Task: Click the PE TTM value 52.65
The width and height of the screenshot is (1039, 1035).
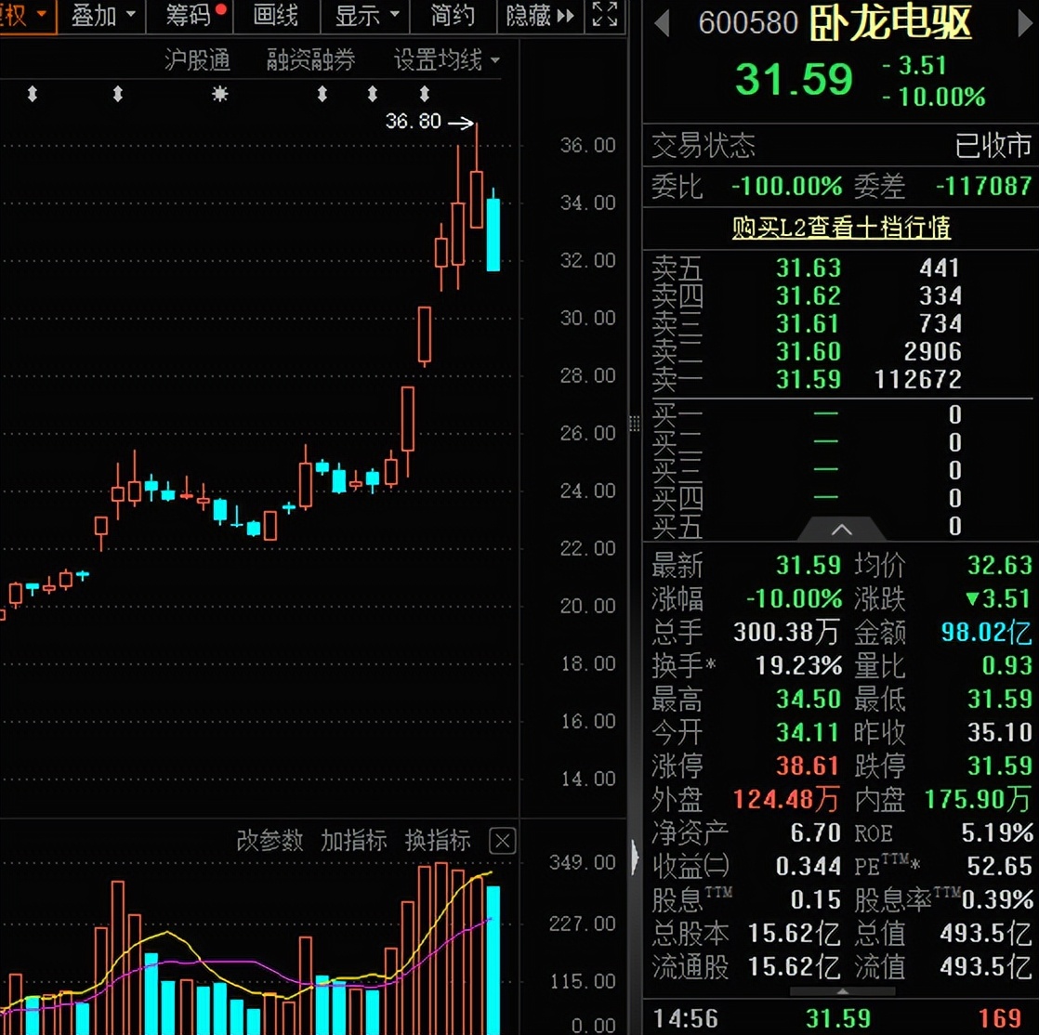Action: (x=999, y=866)
